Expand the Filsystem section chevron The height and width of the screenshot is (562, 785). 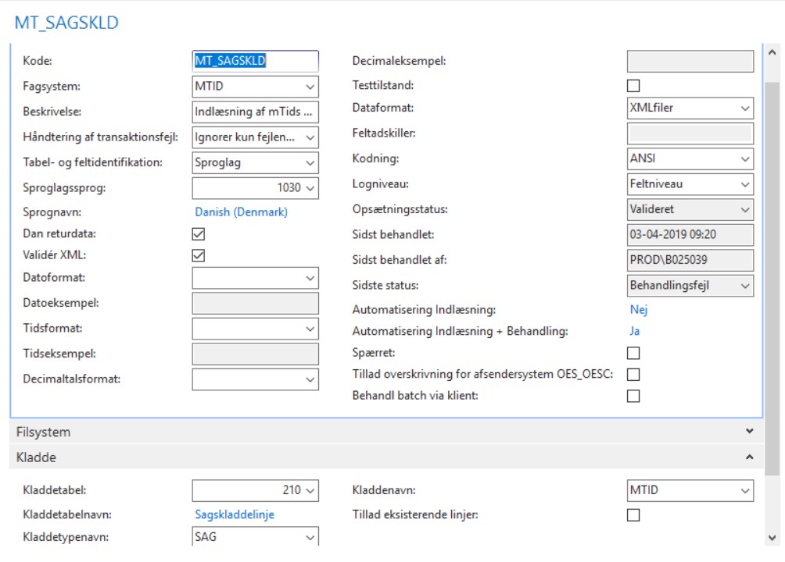(750, 431)
